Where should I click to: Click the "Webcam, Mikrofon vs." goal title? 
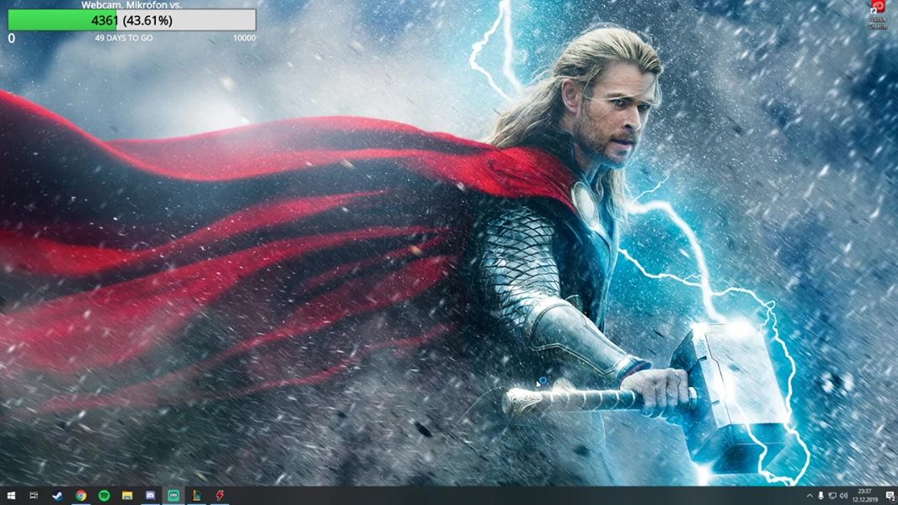click(x=131, y=4)
